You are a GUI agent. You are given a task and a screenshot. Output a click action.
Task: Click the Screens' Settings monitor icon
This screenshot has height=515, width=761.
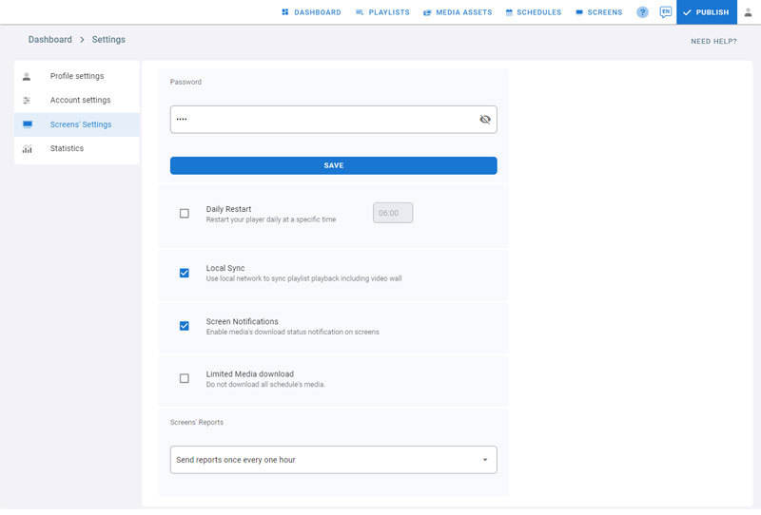pos(27,124)
